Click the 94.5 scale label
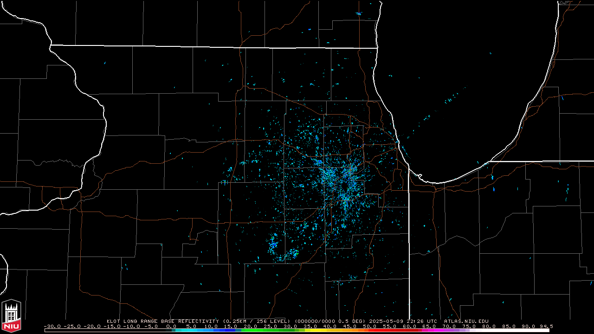 (546, 326)
